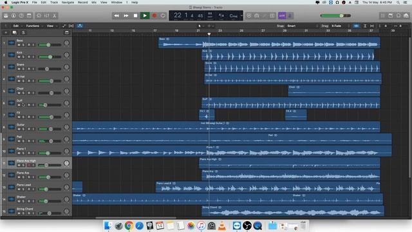The height and width of the screenshot is (232, 412).
Task: Open the Navigate menu
Action: coord(68,3)
